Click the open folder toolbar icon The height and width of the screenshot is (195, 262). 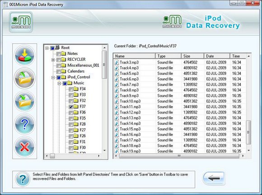point(24,78)
